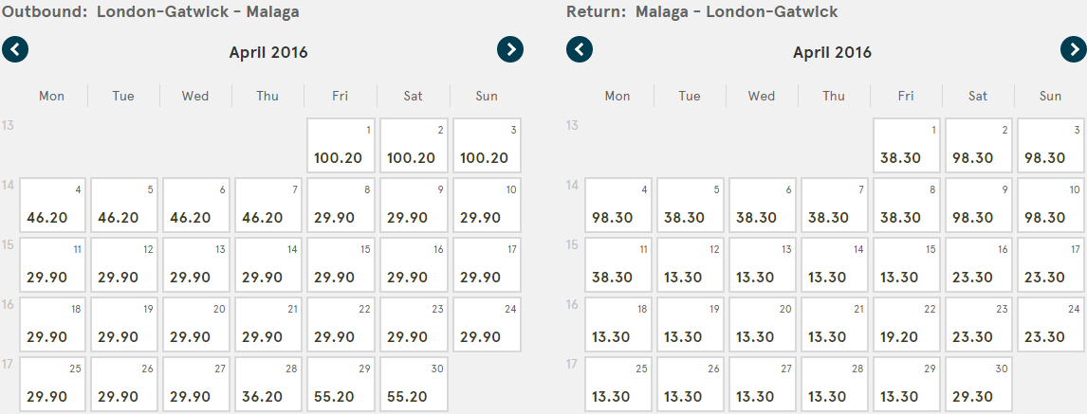Go to previous month on Outbound calendar
Viewport: 1087px width, 414px height.
tap(15, 50)
